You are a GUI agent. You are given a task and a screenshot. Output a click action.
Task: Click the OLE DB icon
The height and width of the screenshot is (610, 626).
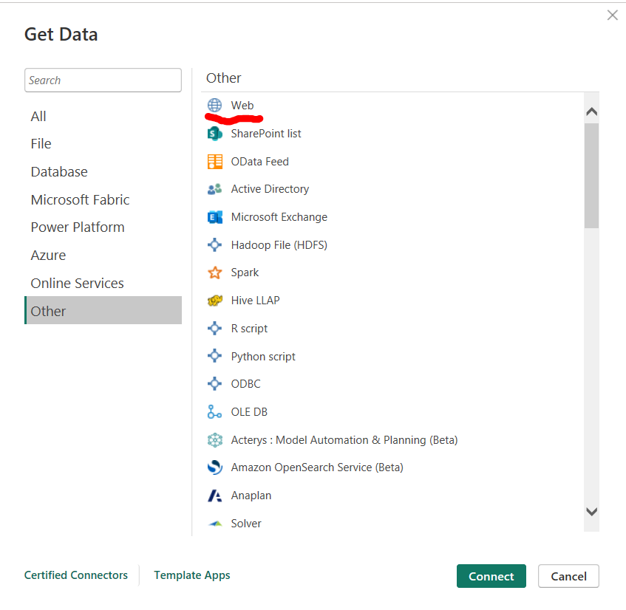tap(214, 412)
